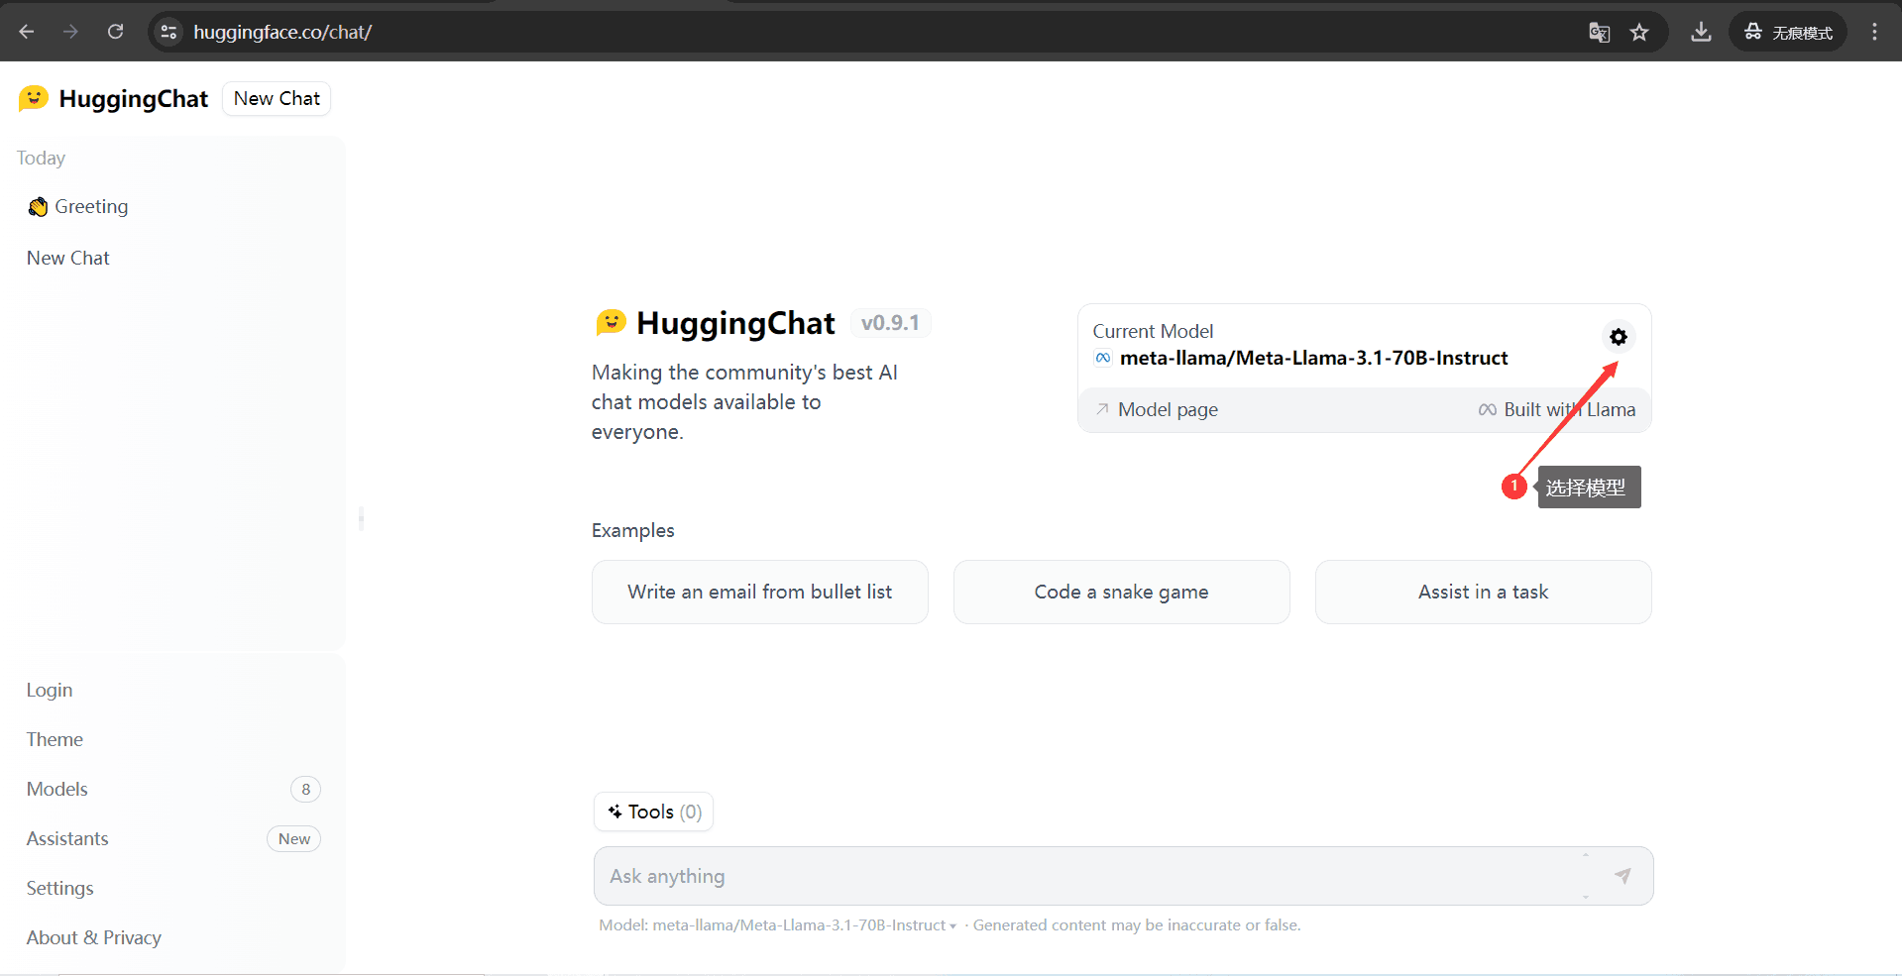
Task: Click the Model page arrow icon
Action: tap(1102, 409)
